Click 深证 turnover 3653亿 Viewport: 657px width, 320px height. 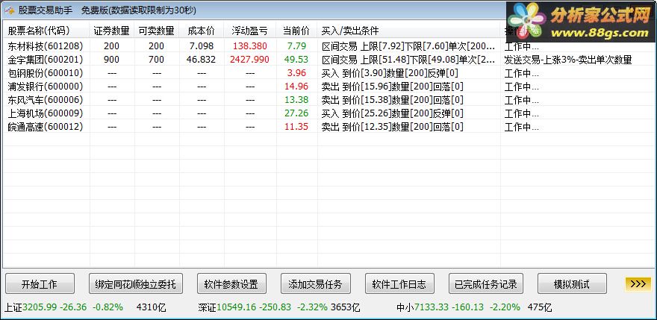(x=345, y=307)
